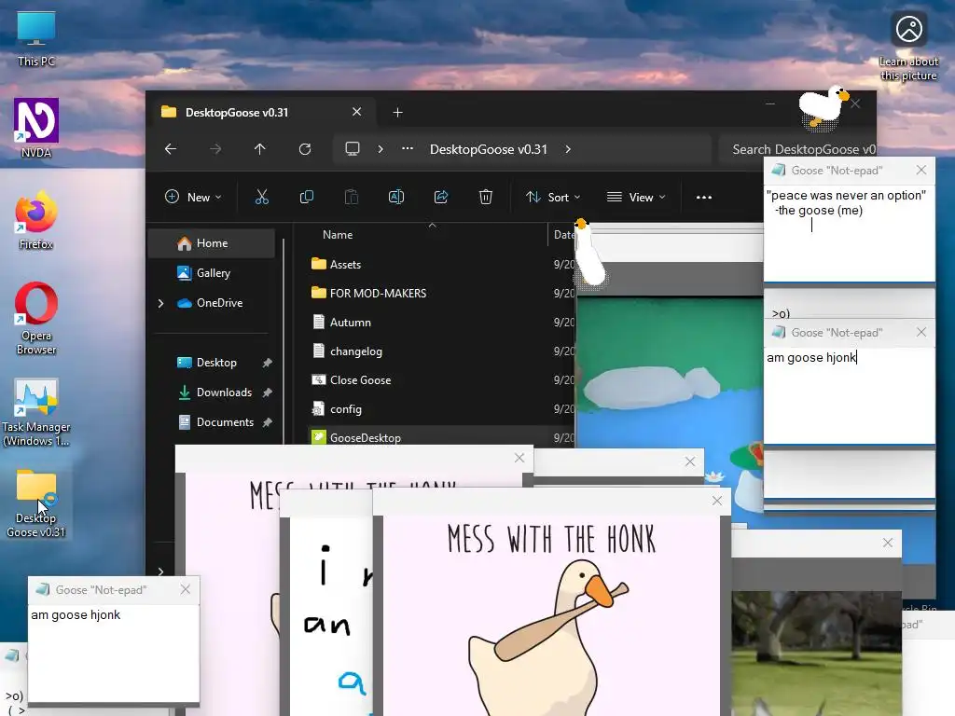Go to Home in navigation pane
The height and width of the screenshot is (716, 955).
point(212,243)
